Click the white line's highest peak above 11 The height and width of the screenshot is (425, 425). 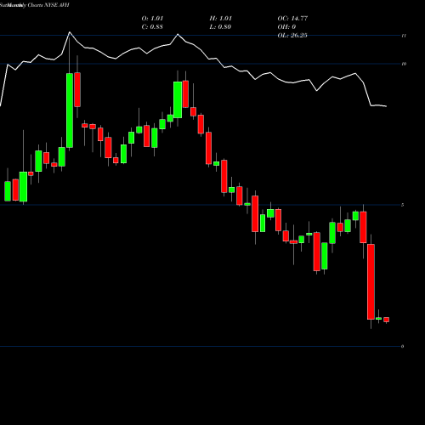pyautogui.click(x=70, y=32)
